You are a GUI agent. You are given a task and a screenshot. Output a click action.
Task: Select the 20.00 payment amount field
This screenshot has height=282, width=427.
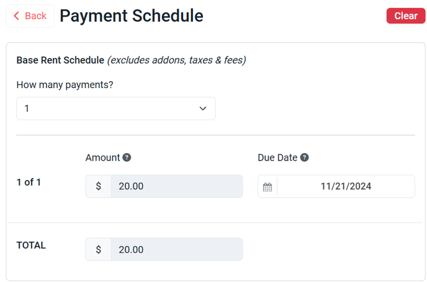[177, 187]
